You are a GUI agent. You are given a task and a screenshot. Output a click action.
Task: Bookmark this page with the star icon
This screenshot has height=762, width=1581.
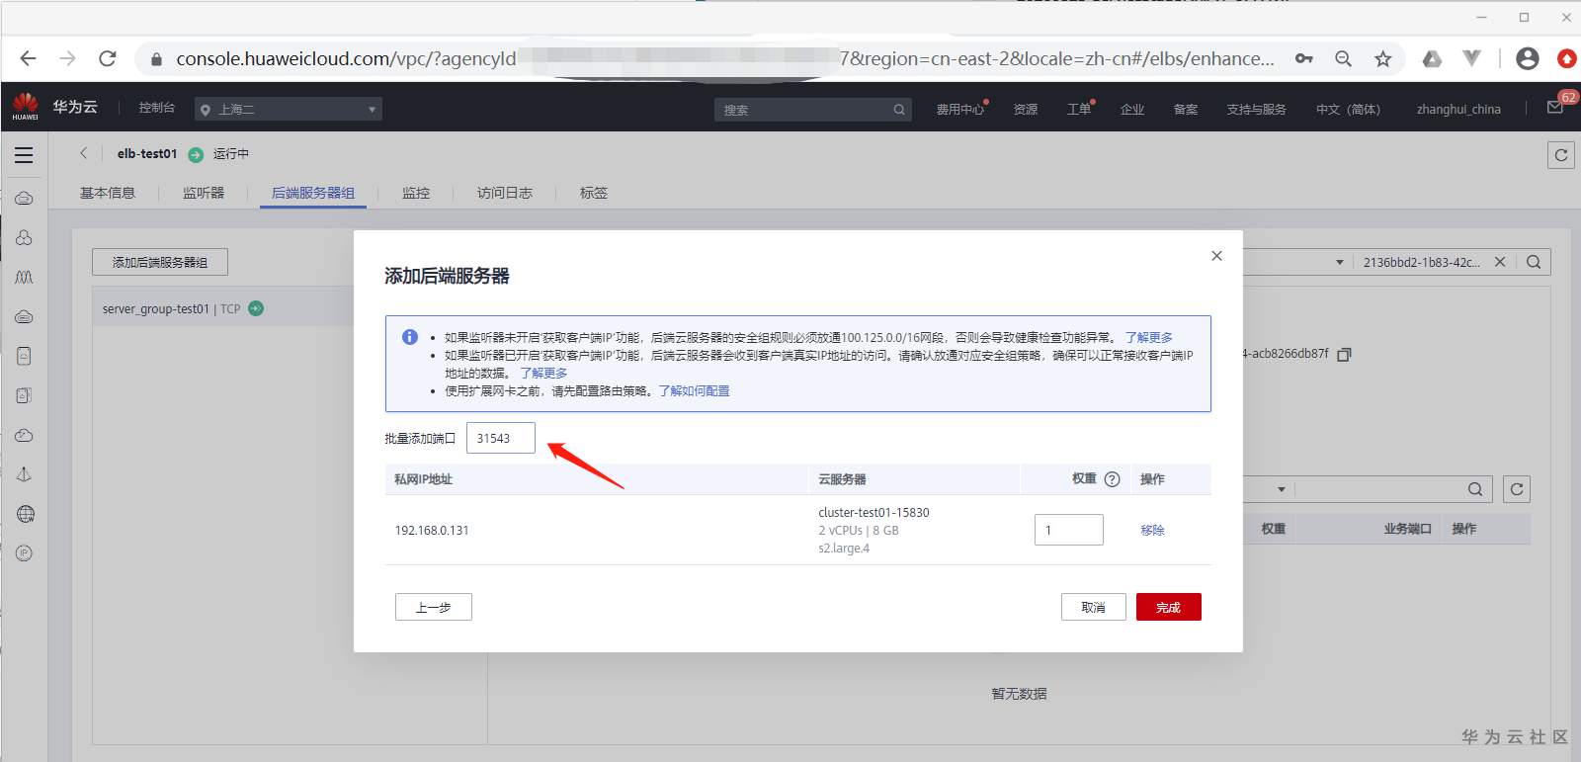tap(1382, 58)
